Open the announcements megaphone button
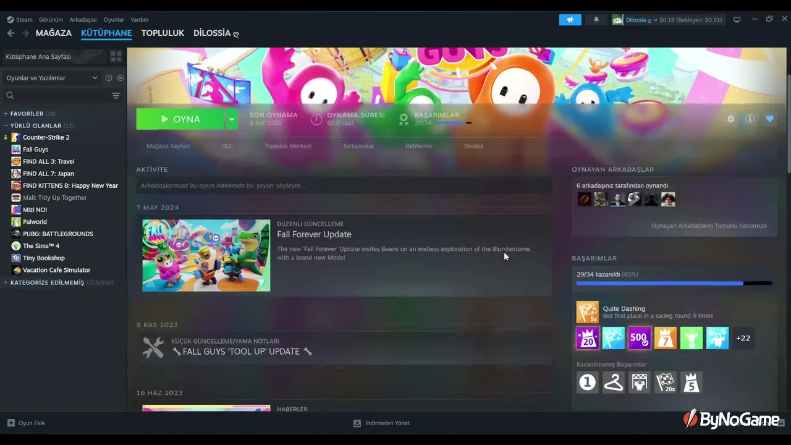 (x=570, y=20)
